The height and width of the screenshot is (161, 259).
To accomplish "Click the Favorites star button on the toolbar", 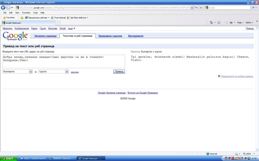I will [x=9, y=18].
